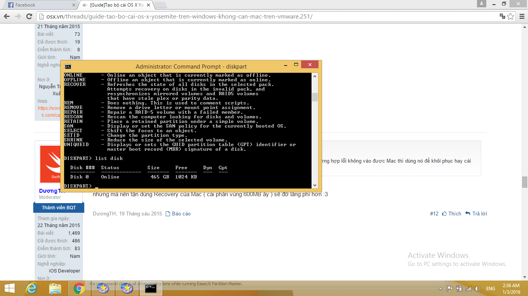Image resolution: width=528 pixels, height=296 pixels.
Task: Bookmark this page with the star icon
Action: [x=511, y=17]
